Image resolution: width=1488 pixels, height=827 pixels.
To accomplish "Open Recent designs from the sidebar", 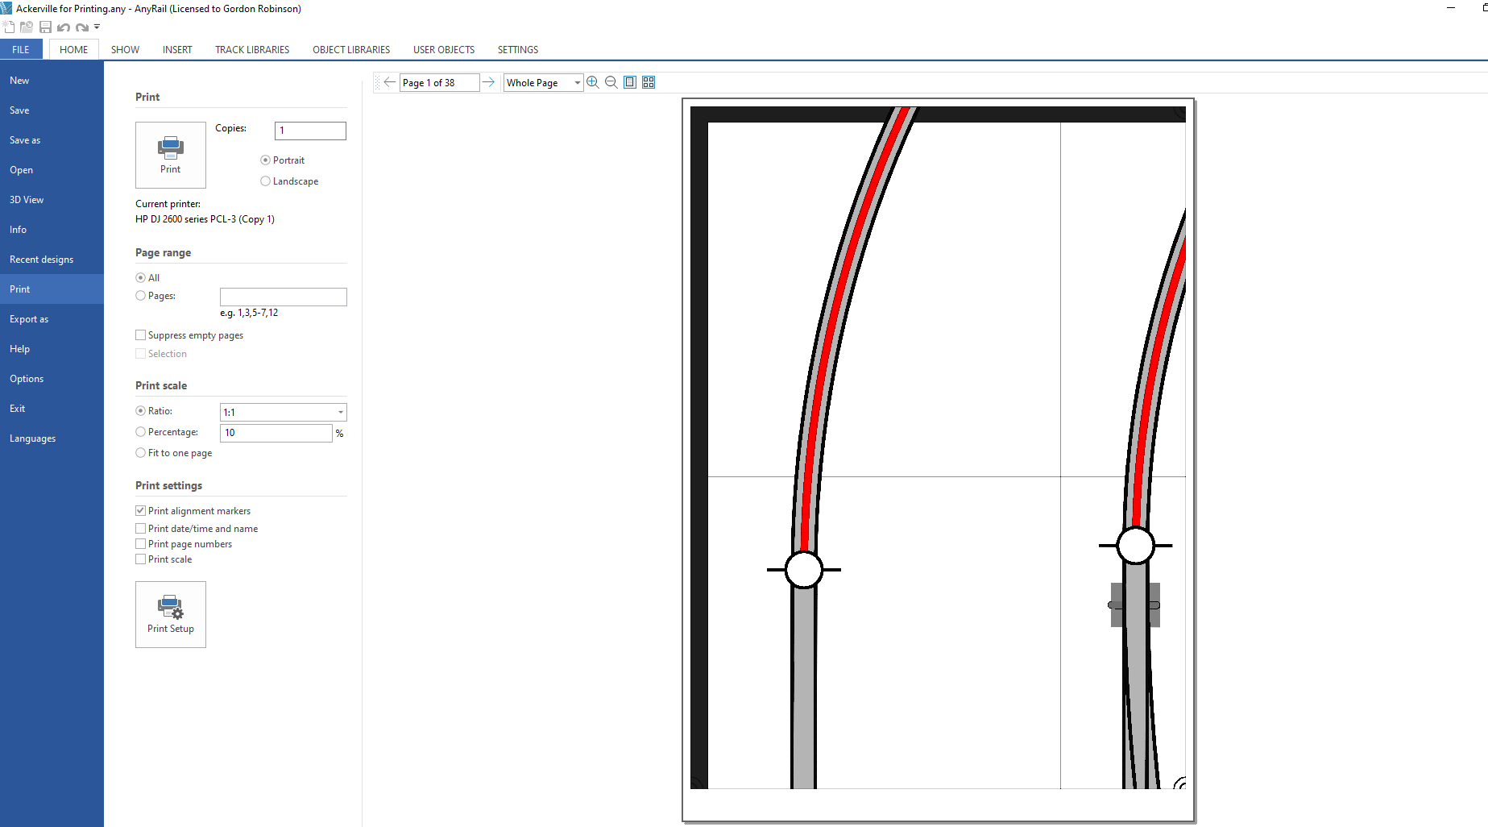I will [41, 260].
